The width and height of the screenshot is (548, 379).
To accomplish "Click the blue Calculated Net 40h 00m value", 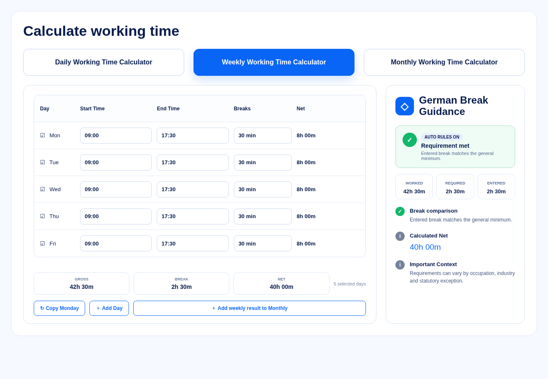I will click(x=425, y=247).
